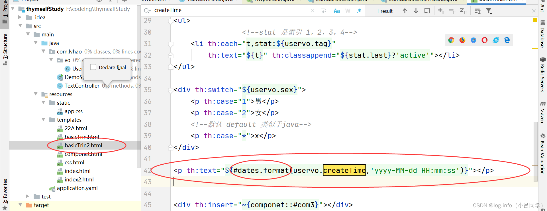
Task: Open the Bean Validation tool window
Action: (542, 154)
